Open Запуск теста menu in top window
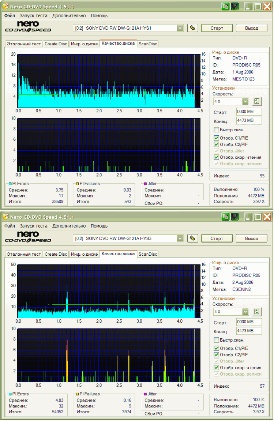This screenshot has width=274, height=421. click(x=34, y=16)
